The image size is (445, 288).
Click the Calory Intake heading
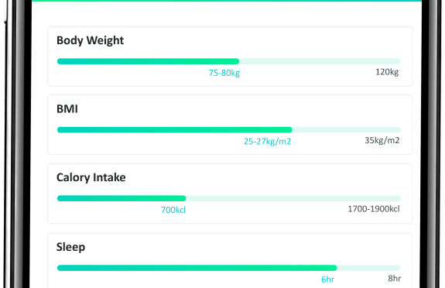[x=91, y=177]
